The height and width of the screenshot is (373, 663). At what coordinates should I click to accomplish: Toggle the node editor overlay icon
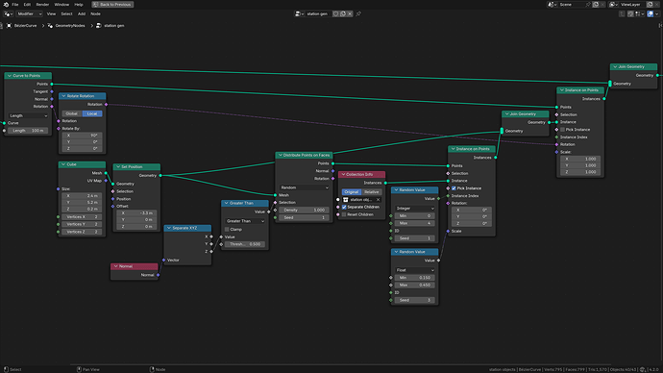click(651, 14)
